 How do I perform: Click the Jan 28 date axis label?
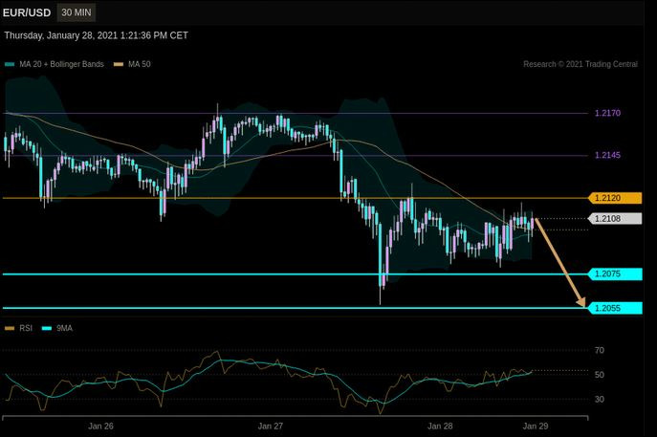[x=440, y=426]
